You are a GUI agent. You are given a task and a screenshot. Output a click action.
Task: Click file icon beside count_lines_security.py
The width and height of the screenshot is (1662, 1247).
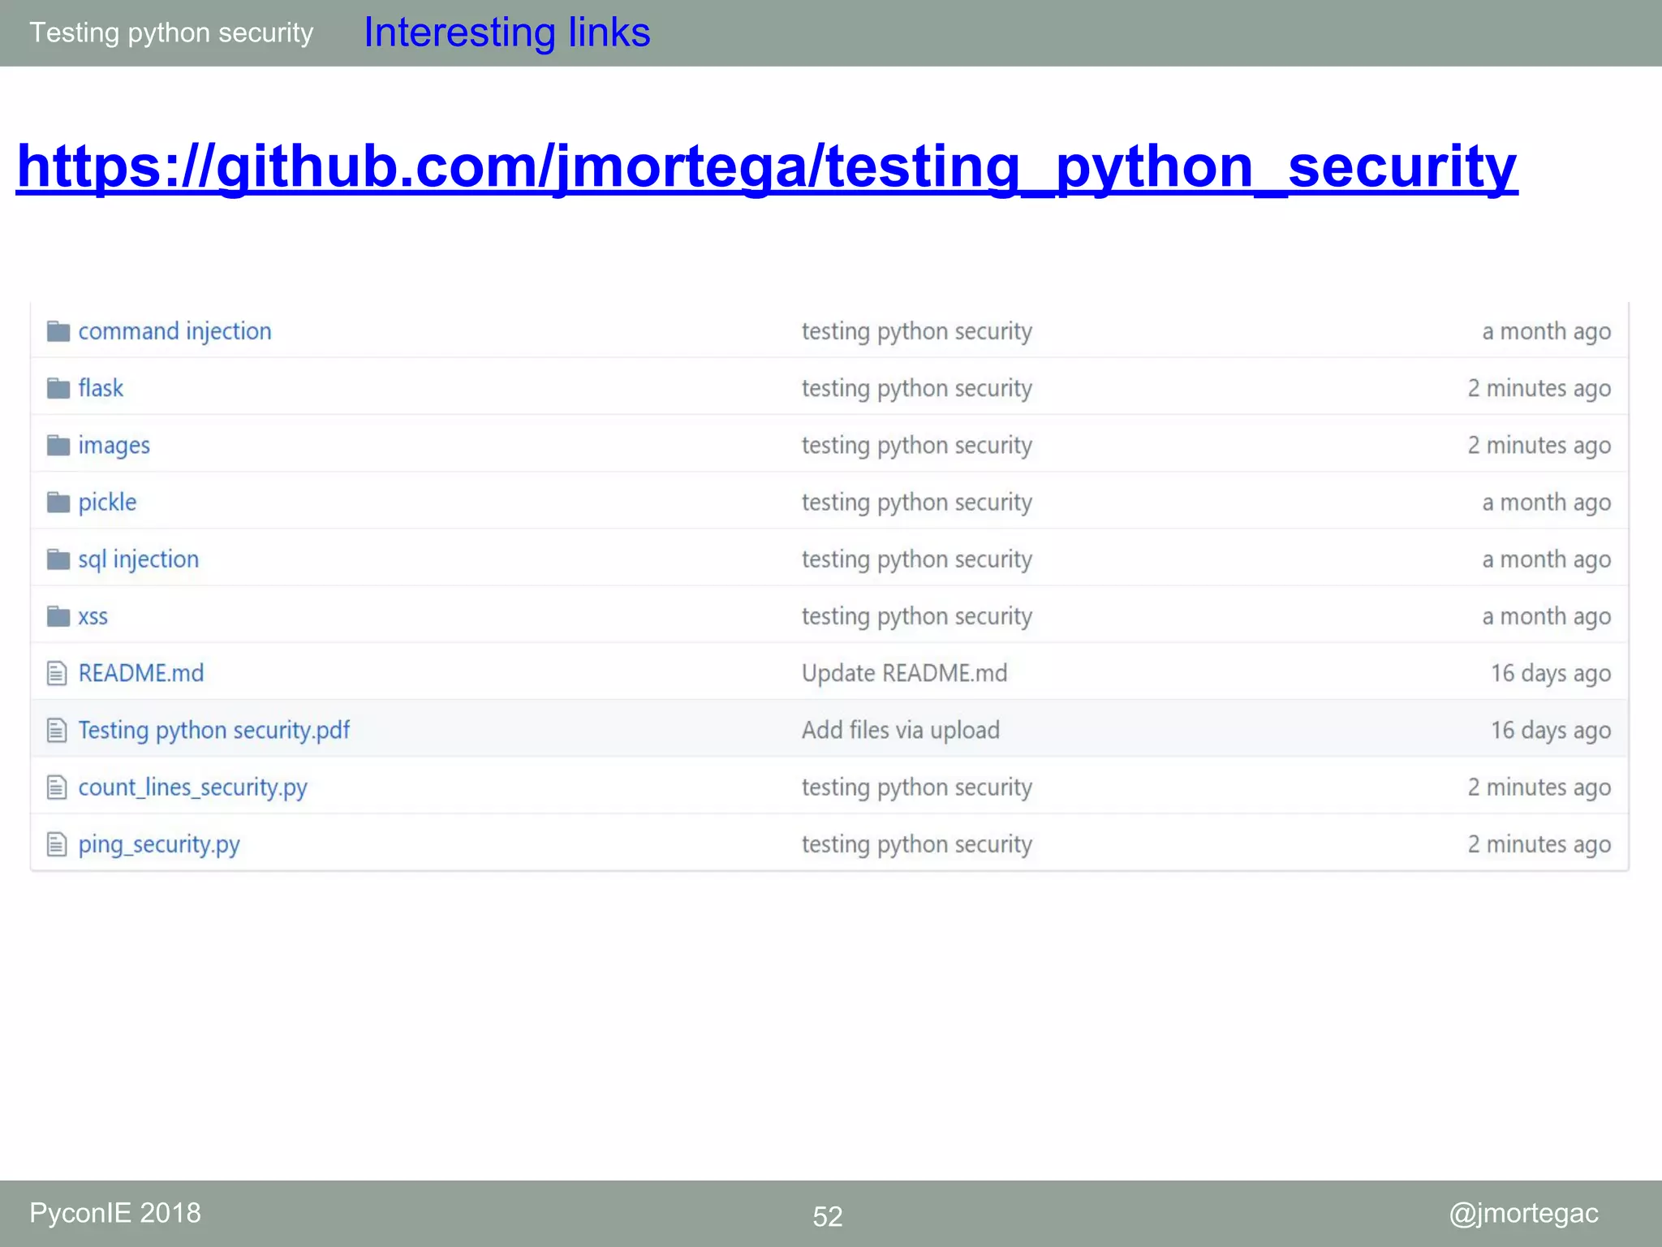57,787
